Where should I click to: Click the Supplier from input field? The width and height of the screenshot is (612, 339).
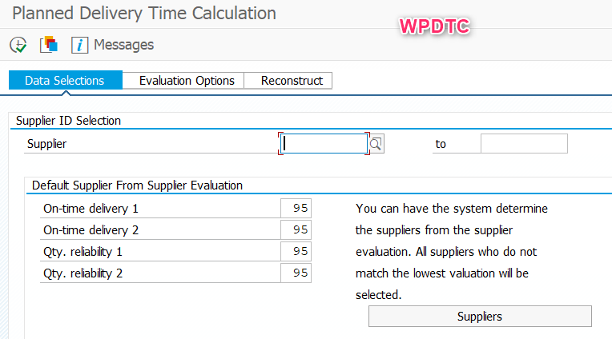[324, 144]
